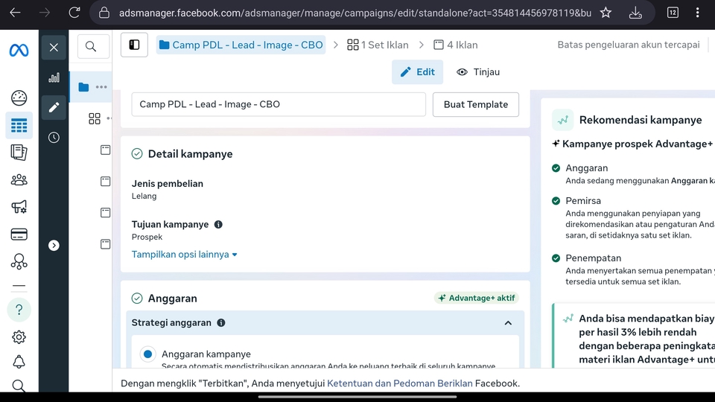Open the 1 Set Iklan breadcrumb

[x=378, y=45]
